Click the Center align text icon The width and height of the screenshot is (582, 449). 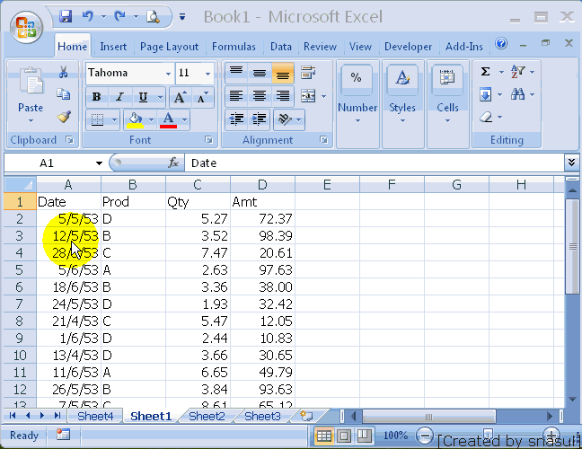[260, 95]
